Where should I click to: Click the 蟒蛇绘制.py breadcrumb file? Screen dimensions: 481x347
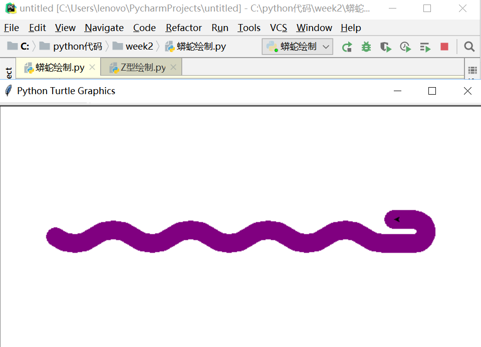(x=195, y=47)
